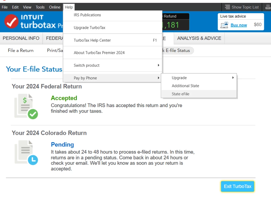Click the Show Topic List button
The height and width of the screenshot is (203, 271).
242,7
